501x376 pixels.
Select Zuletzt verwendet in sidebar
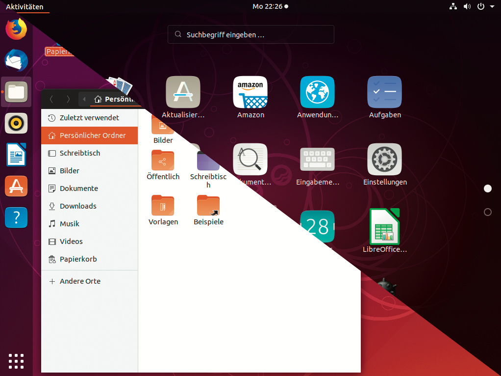tap(89, 118)
